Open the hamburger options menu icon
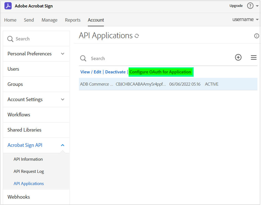 coord(254,58)
